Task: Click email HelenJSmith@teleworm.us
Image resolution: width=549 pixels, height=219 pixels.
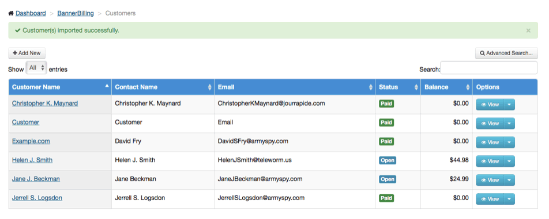Action: [254, 160]
